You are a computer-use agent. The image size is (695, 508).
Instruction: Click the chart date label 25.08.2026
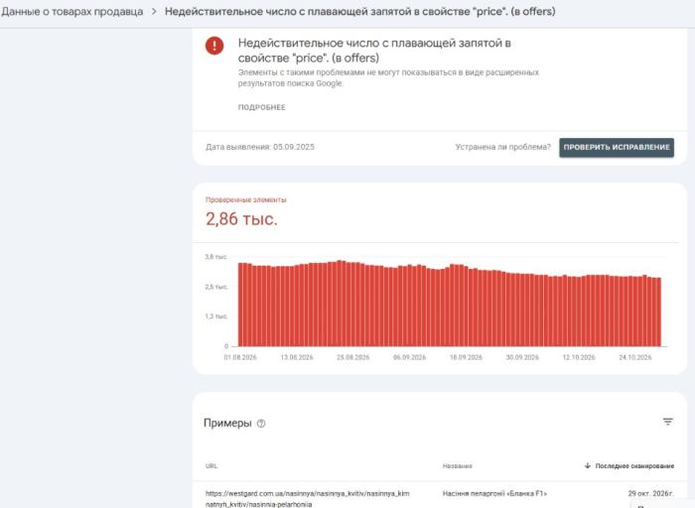pyautogui.click(x=352, y=357)
